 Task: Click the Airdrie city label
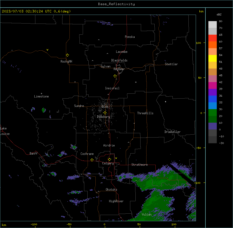[x=109, y=145]
